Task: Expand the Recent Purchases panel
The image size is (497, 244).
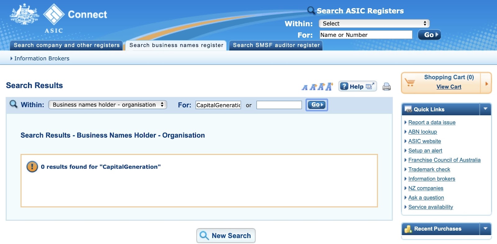Action: (485, 229)
